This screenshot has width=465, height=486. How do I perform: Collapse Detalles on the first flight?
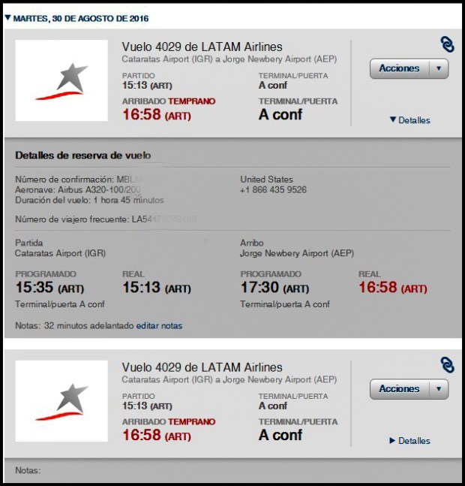click(409, 120)
